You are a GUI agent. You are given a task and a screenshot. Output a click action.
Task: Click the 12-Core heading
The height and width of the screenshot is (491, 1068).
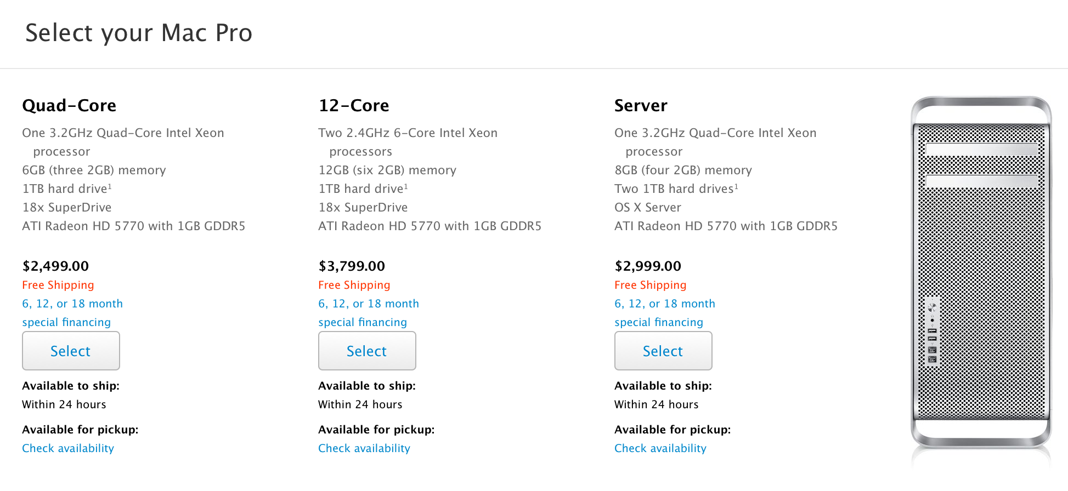pos(354,105)
